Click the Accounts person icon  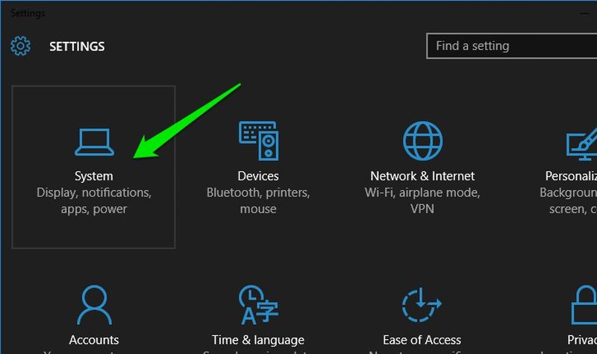coord(94,305)
